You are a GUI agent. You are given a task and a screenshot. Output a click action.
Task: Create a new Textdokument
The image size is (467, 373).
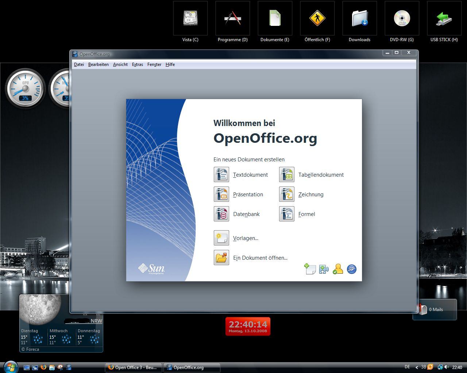coord(221,174)
